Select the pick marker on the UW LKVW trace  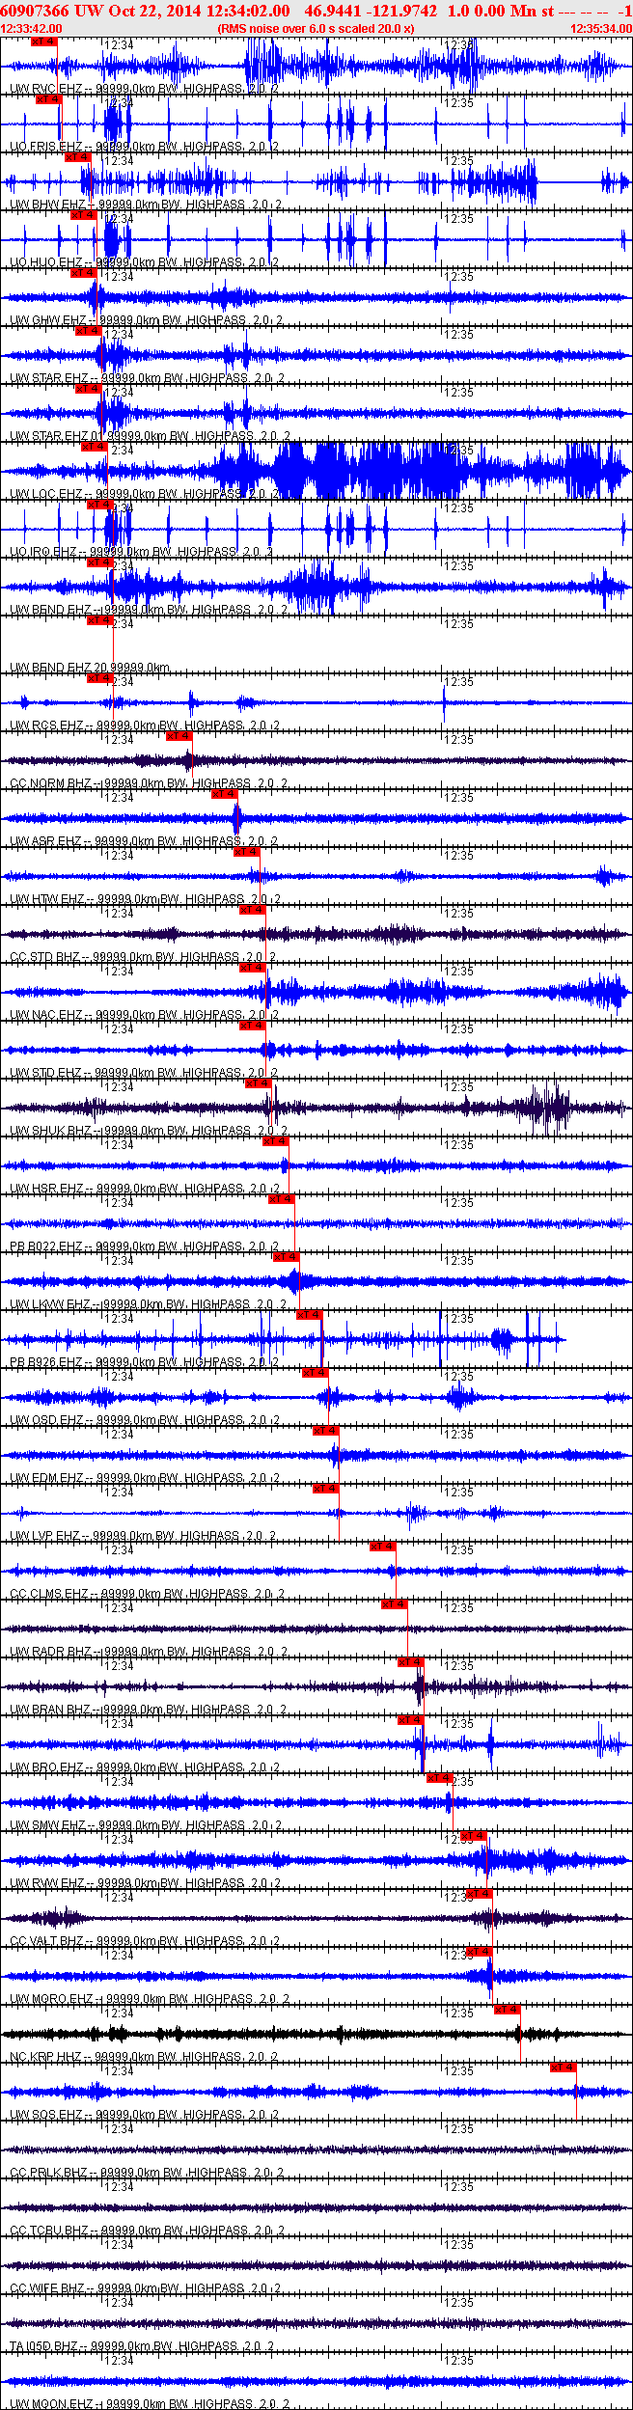point(287,1257)
